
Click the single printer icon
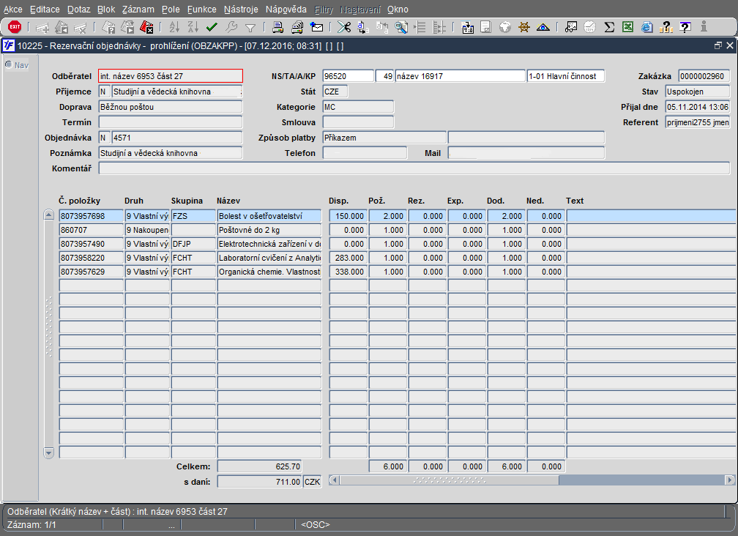277,27
